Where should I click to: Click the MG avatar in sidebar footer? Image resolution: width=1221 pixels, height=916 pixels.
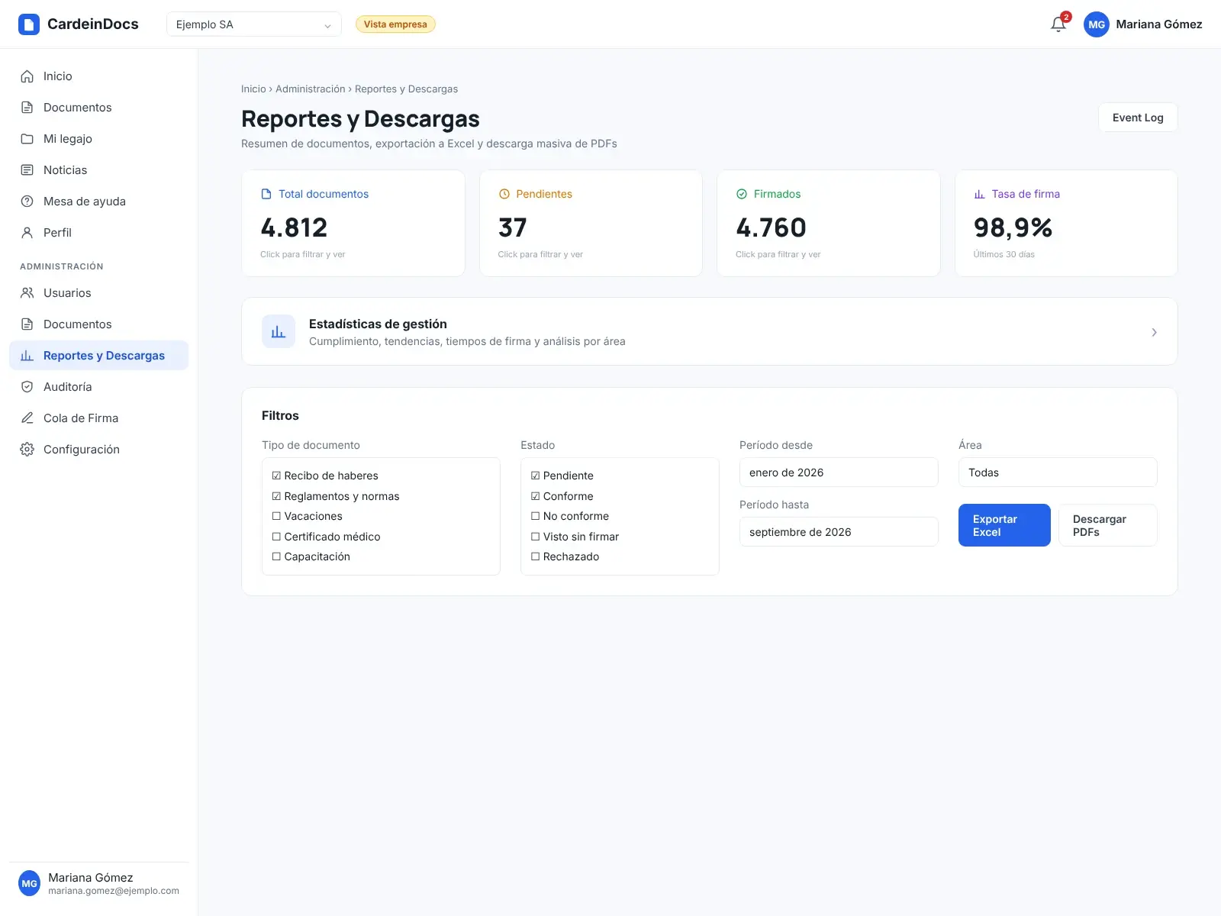click(29, 883)
